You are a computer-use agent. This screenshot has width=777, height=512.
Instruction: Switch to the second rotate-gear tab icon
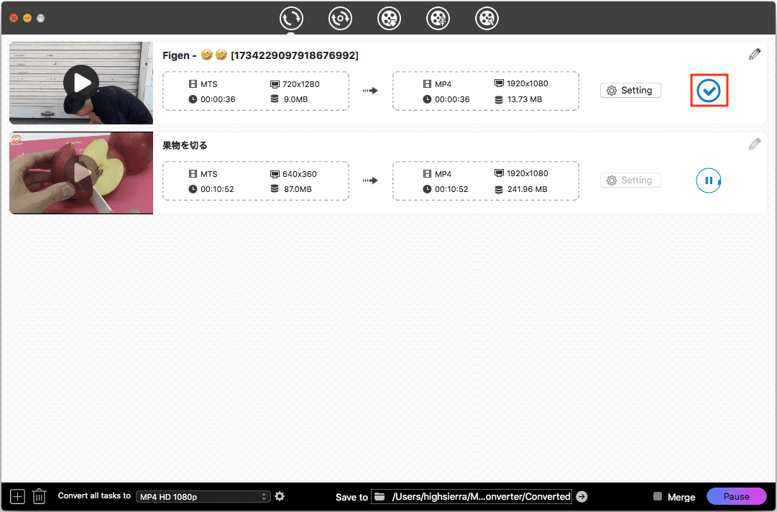(x=340, y=19)
